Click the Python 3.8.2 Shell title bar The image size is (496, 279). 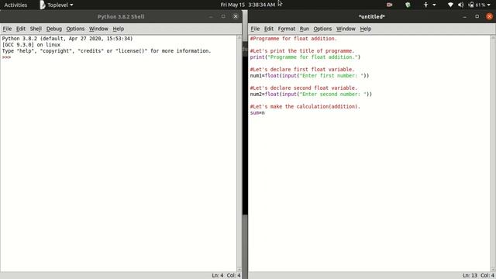point(121,16)
